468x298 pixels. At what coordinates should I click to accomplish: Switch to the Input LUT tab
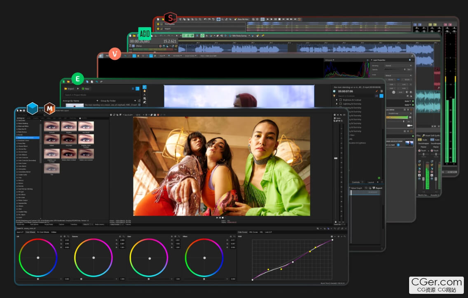pyautogui.click(x=20, y=232)
